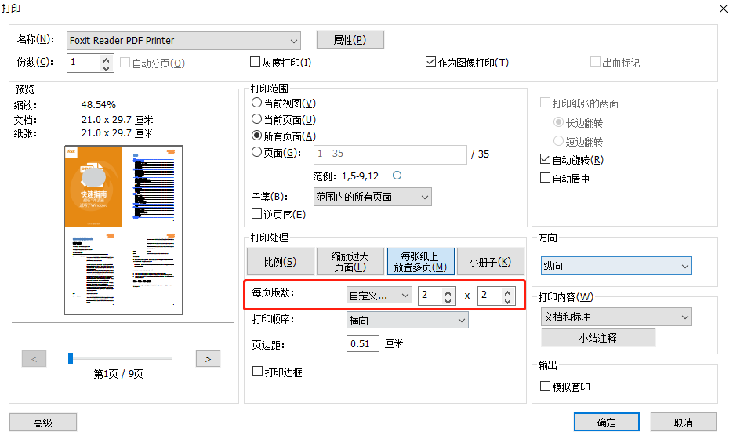Toggle 自动旋转 auto-rotate checkbox
This screenshot has height=446, width=733.
tap(545, 159)
